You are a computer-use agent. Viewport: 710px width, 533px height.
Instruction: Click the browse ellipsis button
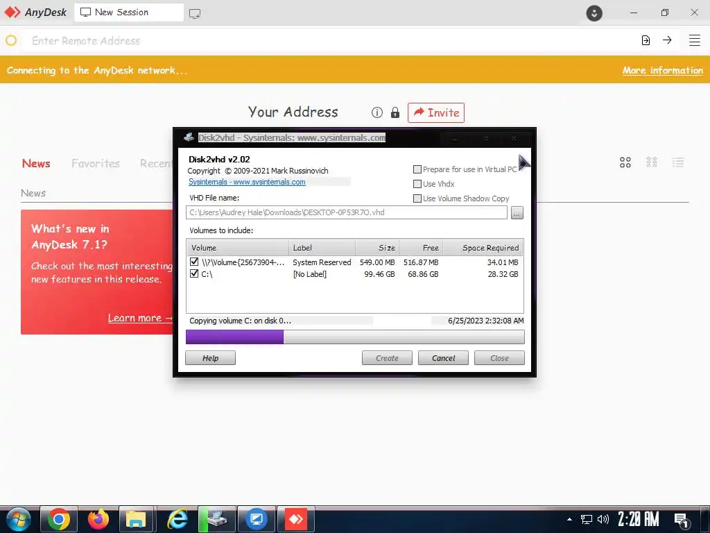pyautogui.click(x=517, y=212)
